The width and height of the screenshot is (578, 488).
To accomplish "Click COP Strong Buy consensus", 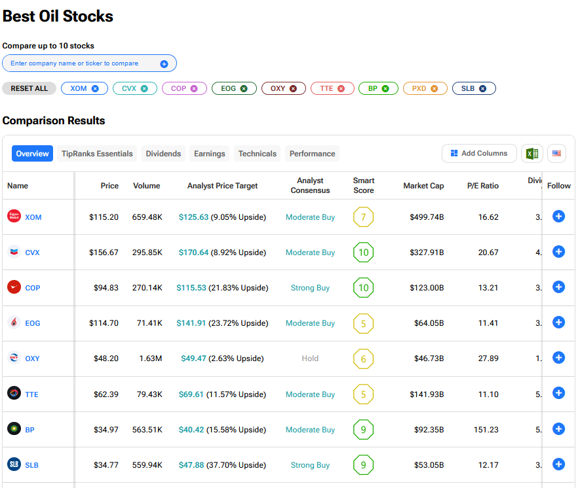I will (x=310, y=288).
